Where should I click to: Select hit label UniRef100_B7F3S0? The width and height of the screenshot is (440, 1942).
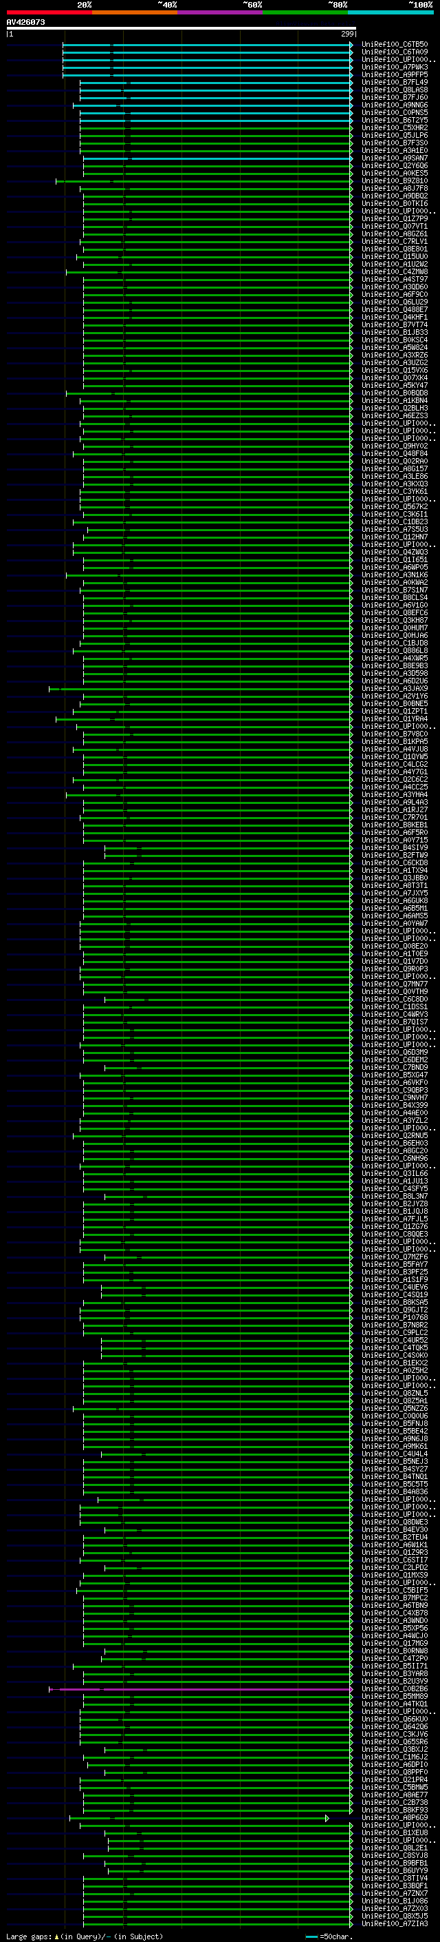(x=395, y=143)
